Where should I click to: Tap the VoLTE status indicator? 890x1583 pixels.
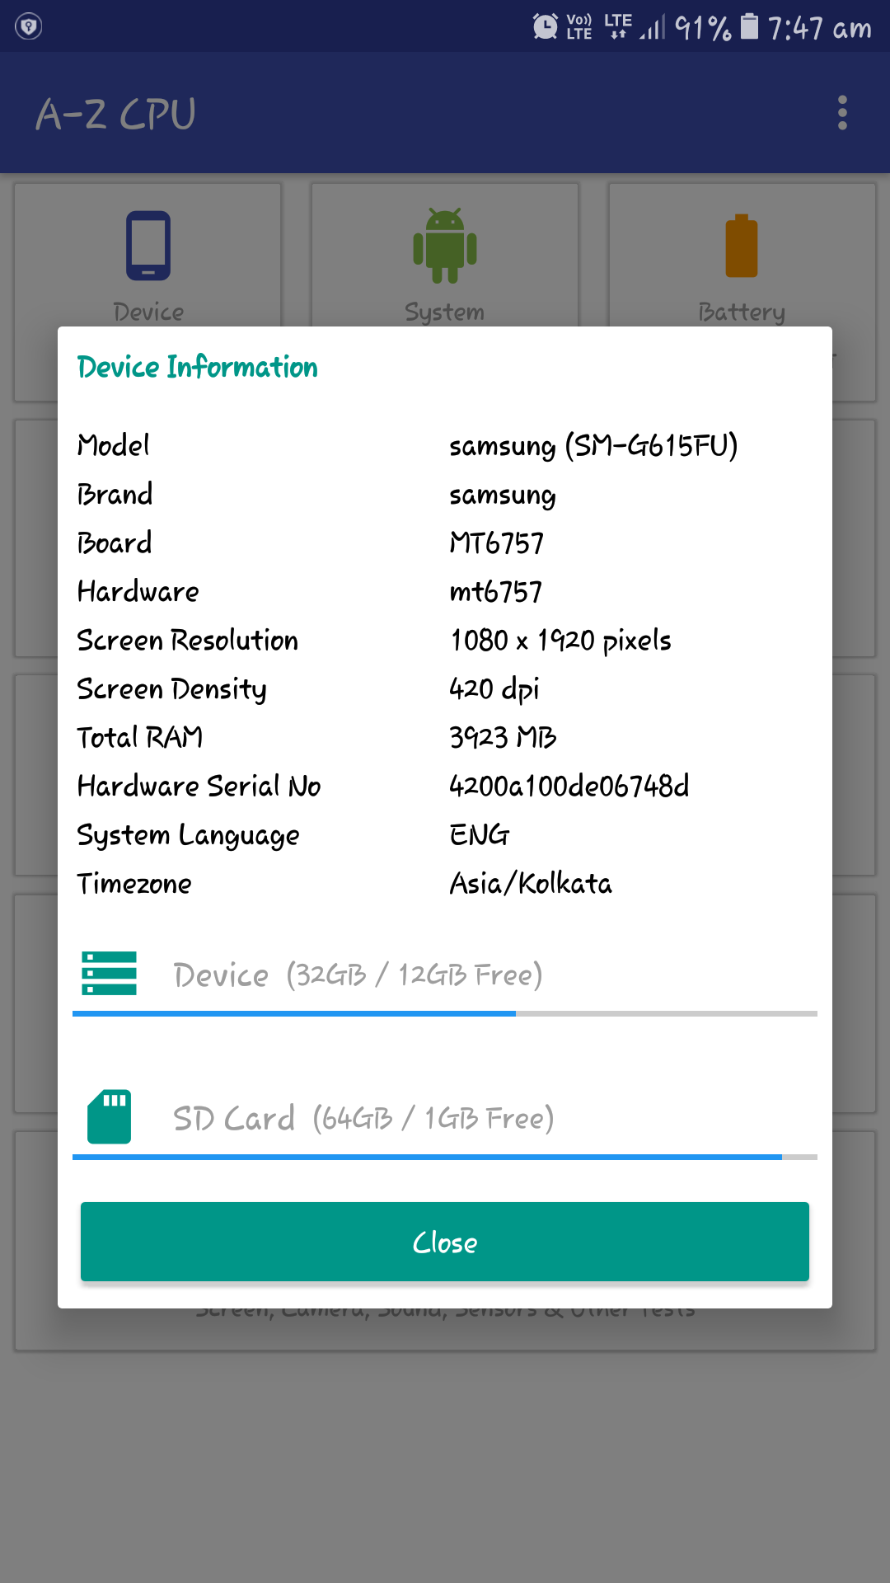[579, 27]
